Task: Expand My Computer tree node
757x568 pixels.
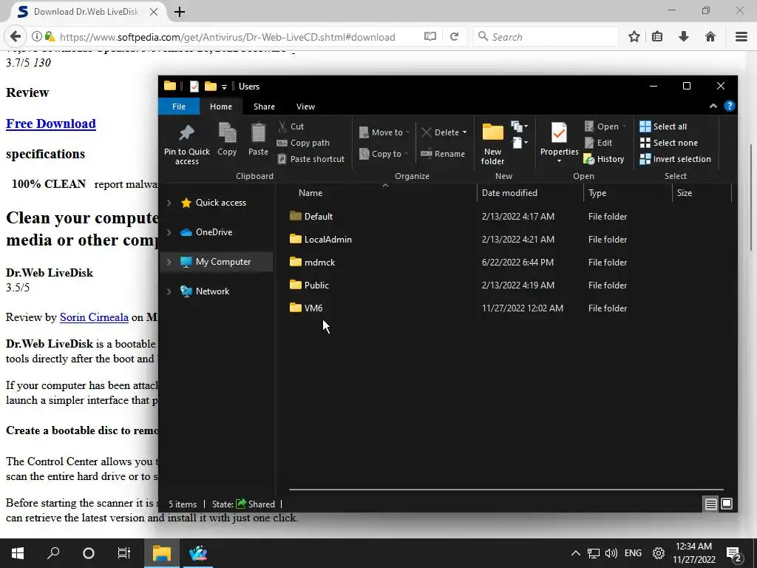Action: (169, 262)
